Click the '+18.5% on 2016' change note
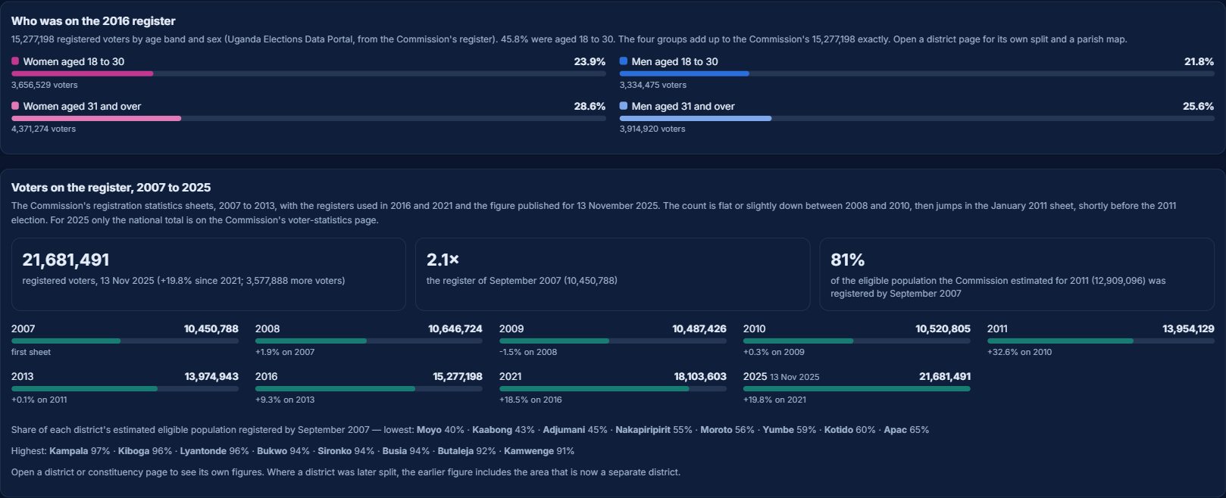The image size is (1226, 498). click(x=530, y=400)
